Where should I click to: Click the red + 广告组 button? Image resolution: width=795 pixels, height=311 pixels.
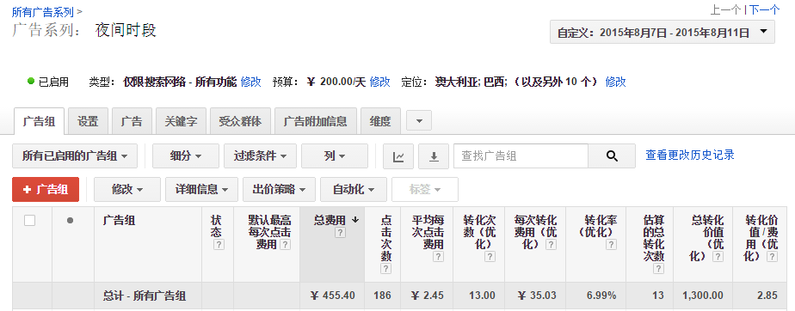tap(46, 190)
